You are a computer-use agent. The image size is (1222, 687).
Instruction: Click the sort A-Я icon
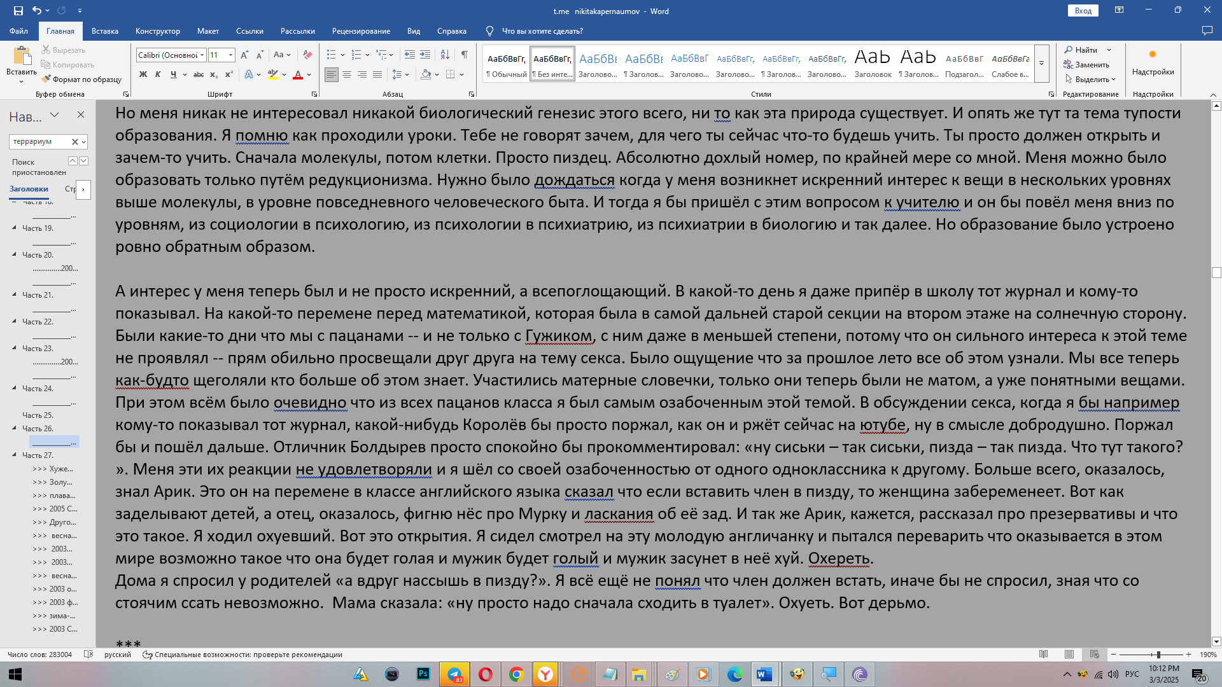[445, 55]
